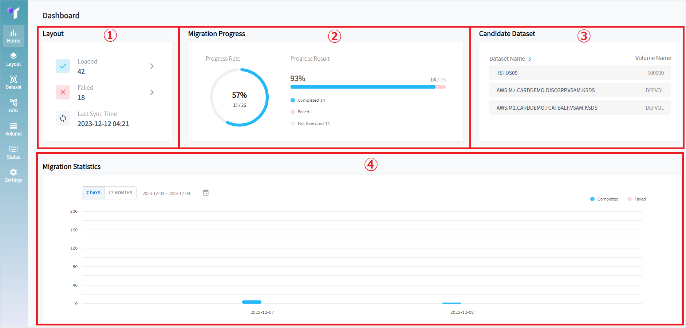Click the 15 / 26 progress count
Viewport: 686px width, 328px height.
[240, 105]
